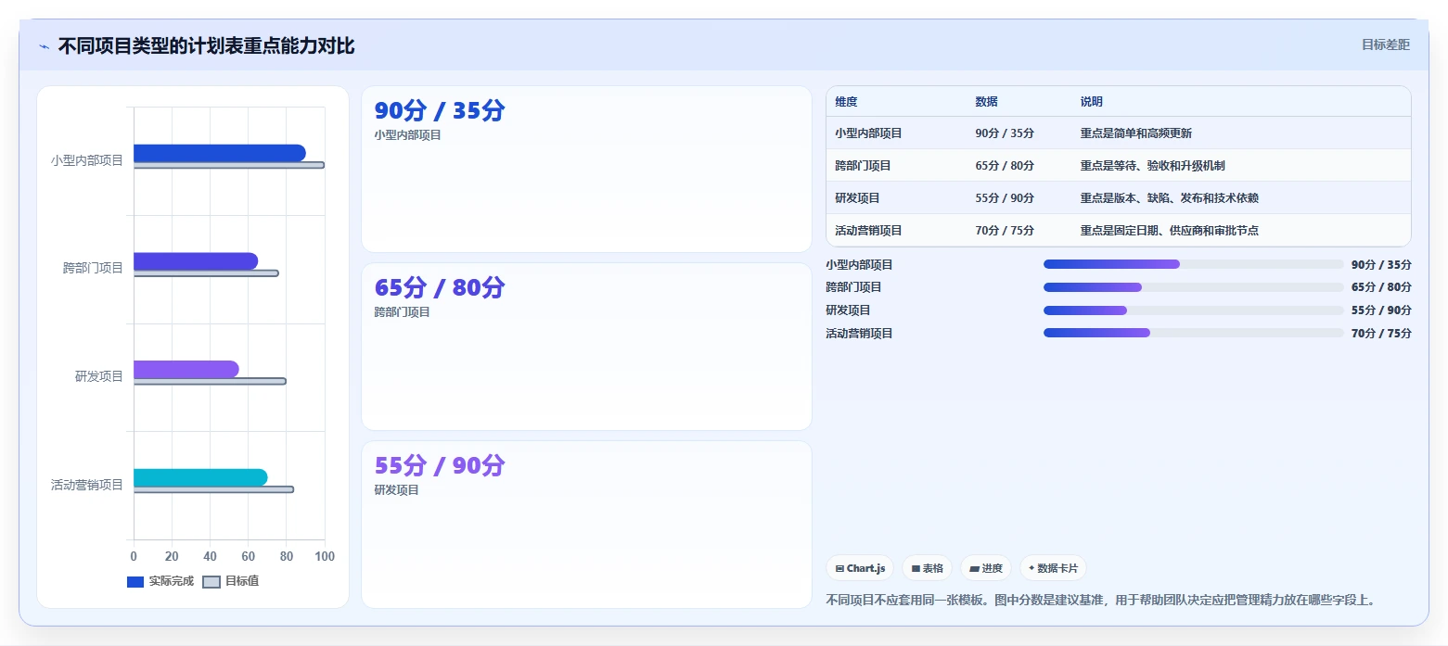Image resolution: width=1448 pixels, height=646 pixels.
Task: Click 55分 / 90分 beside the 研发项目 progress bar
Action: (x=1381, y=310)
